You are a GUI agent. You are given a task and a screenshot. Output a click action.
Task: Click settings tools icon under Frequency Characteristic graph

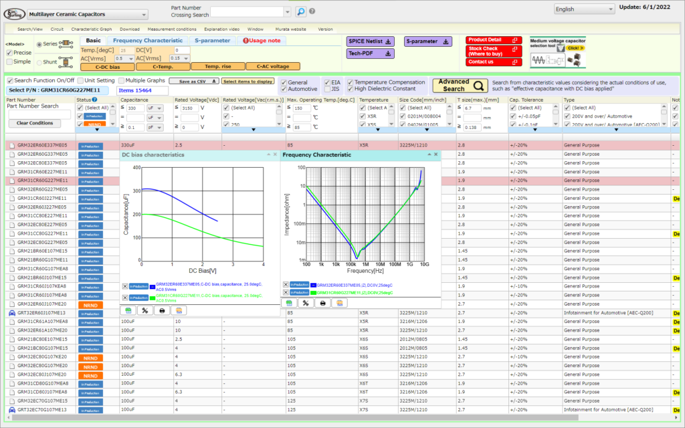[x=306, y=303]
